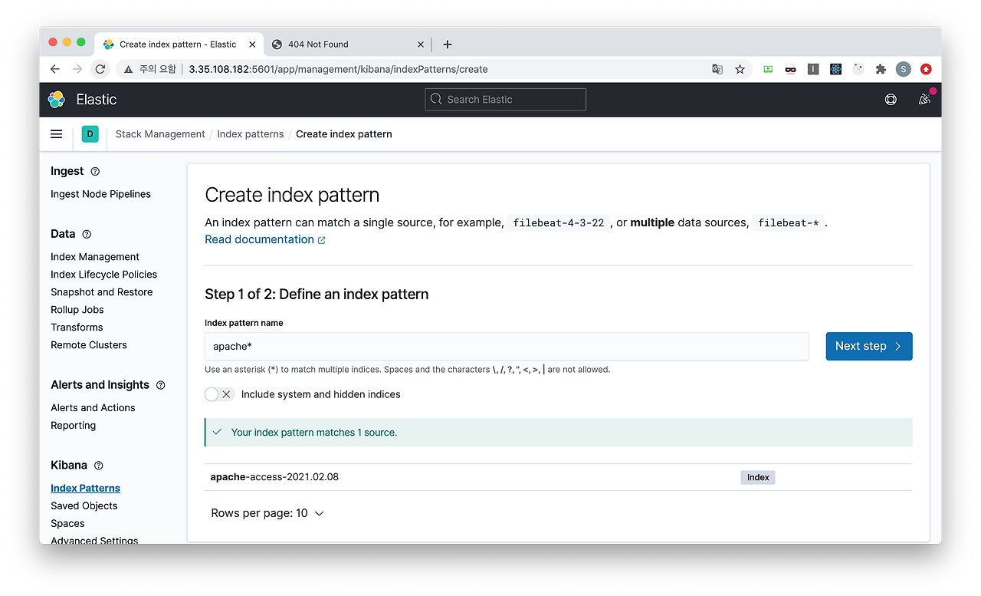Screen dimensions: 981x596
Task: Click the not-secure warning icon
Action: (x=127, y=69)
